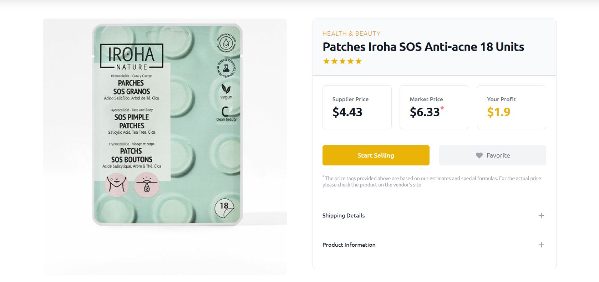Click the product title Patches Iroha SOS

423,47
